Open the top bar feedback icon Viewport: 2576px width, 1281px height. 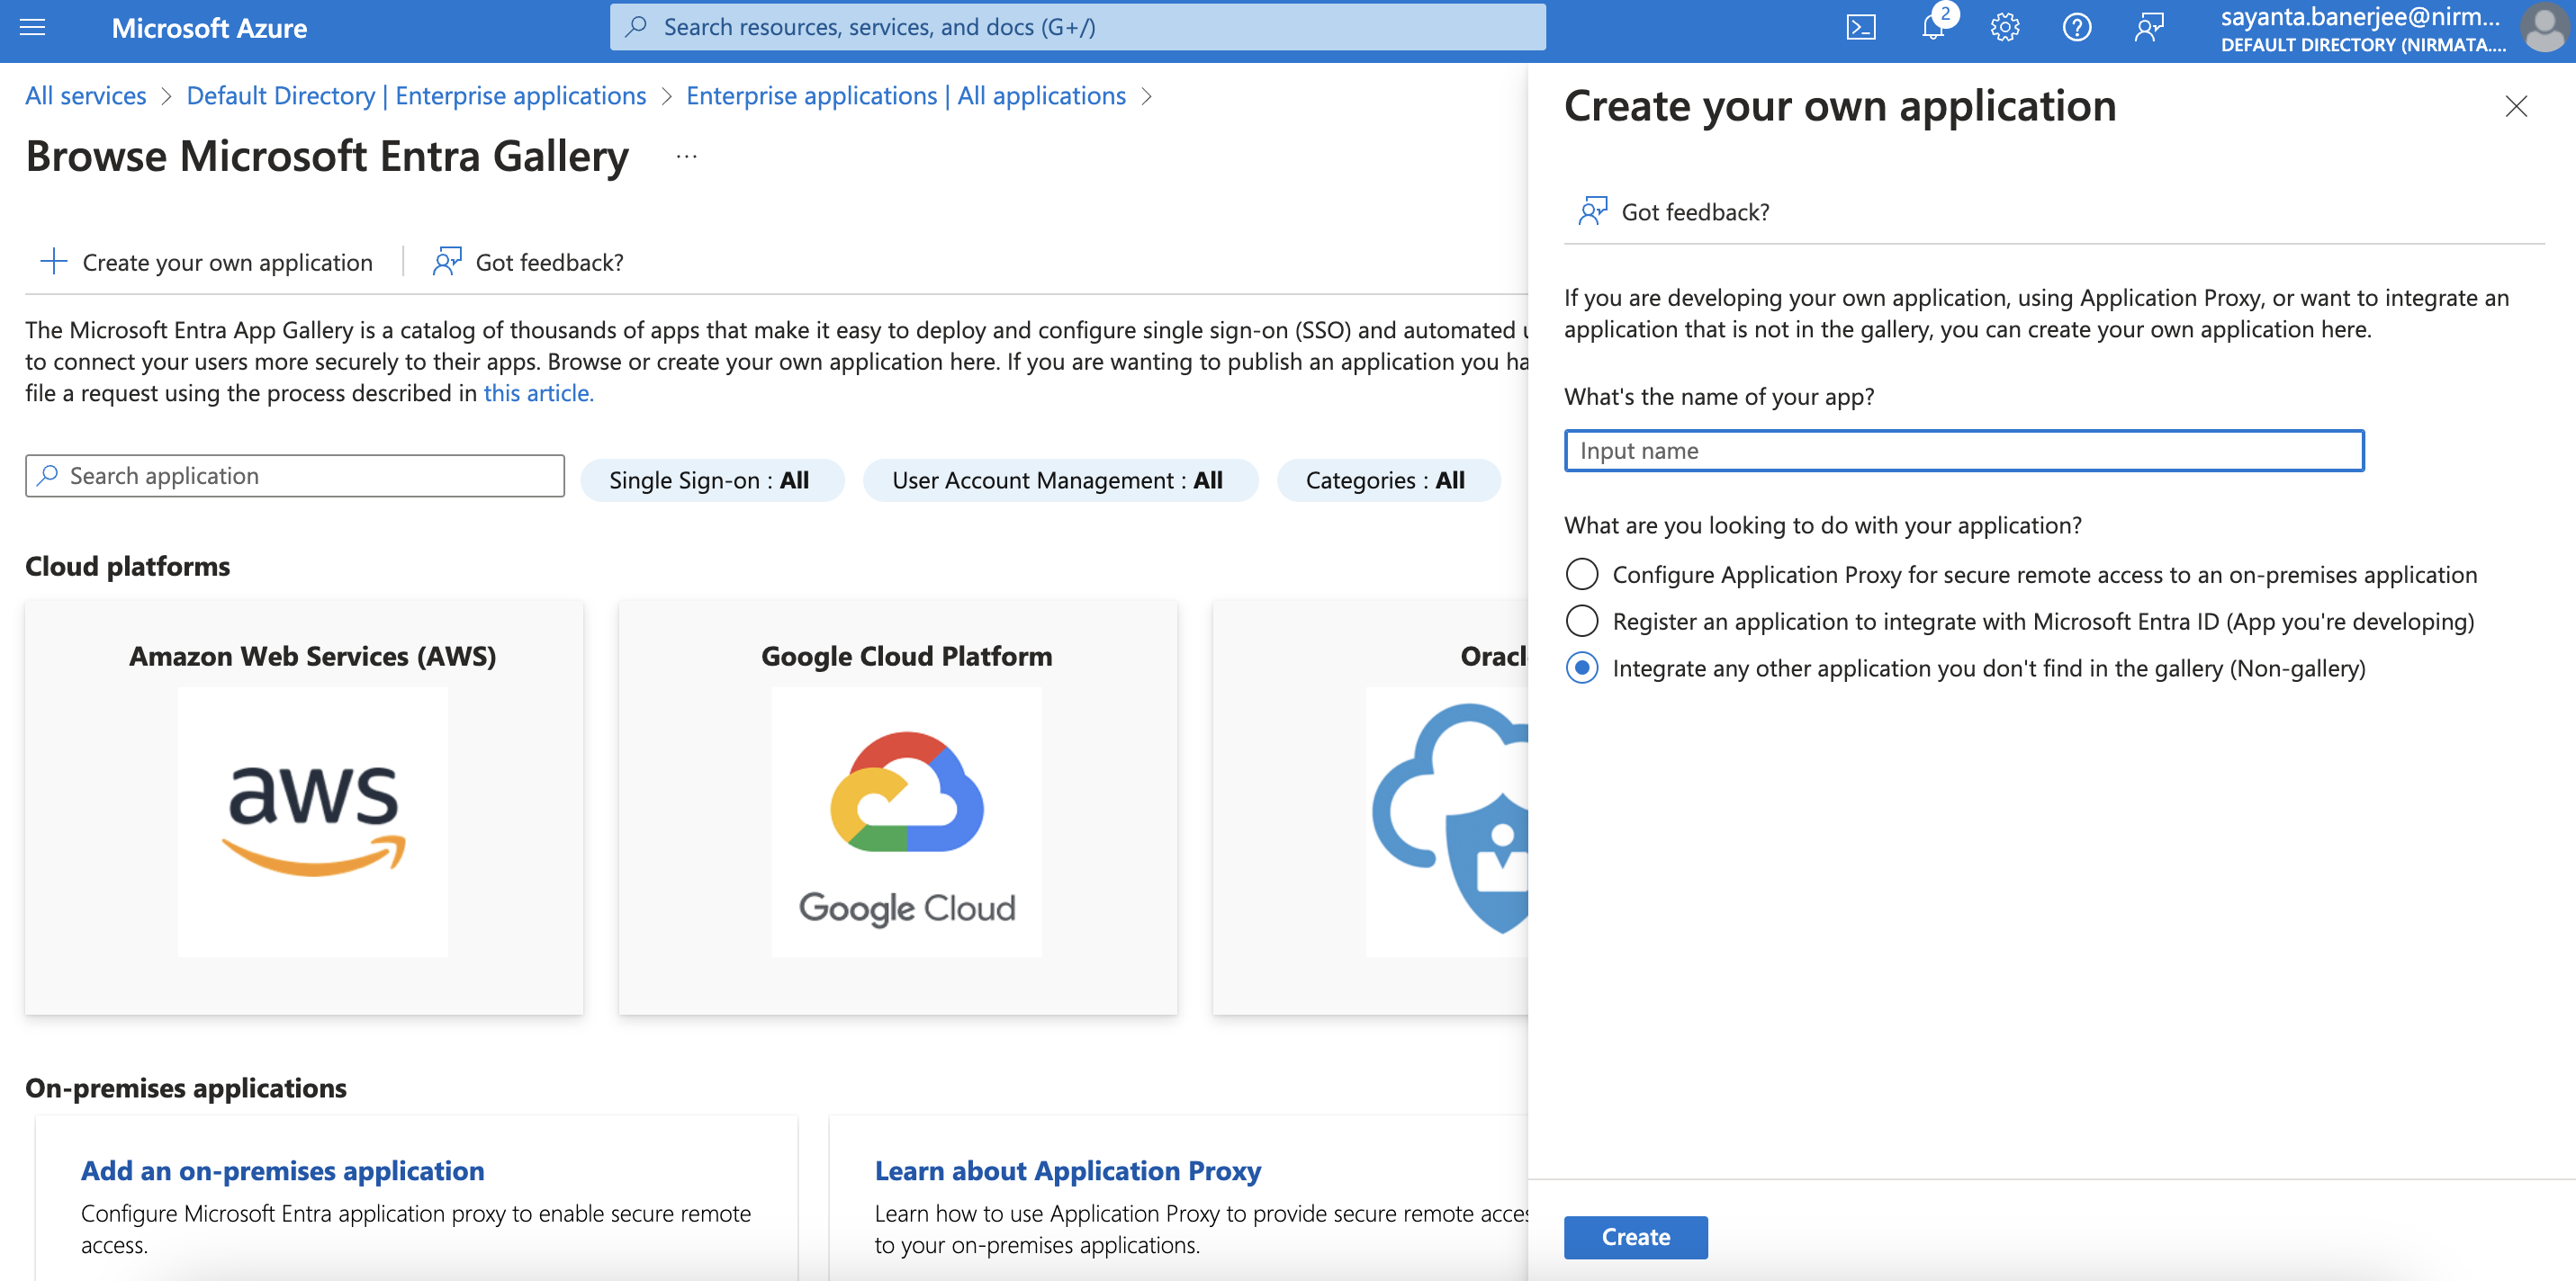click(x=2148, y=27)
